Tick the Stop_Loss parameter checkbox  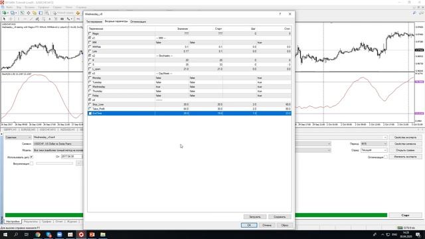(90, 104)
